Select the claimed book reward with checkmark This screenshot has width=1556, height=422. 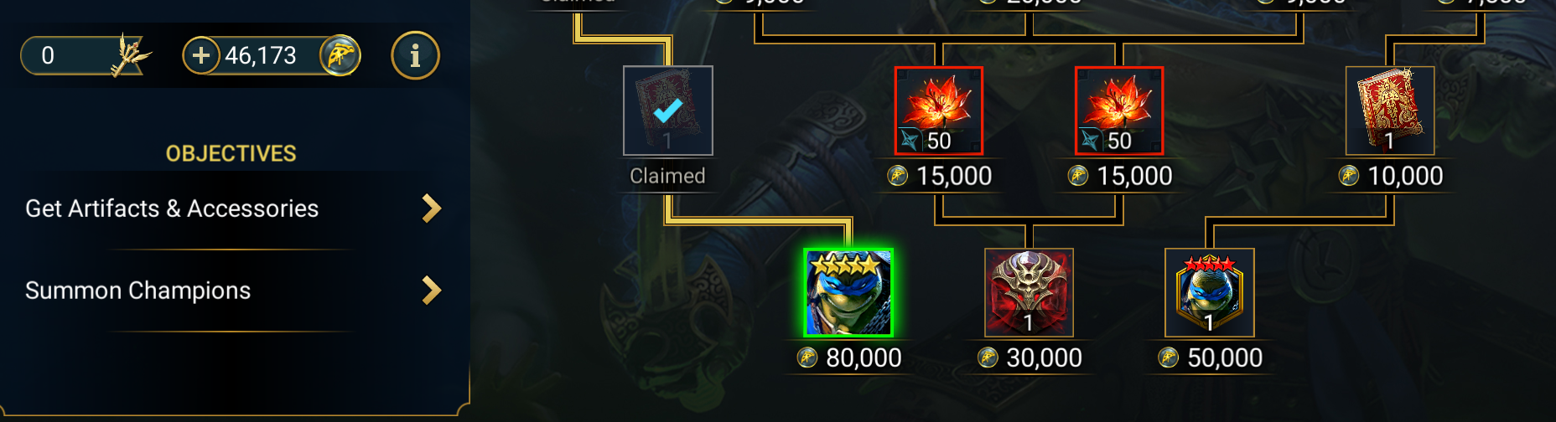coord(668,111)
